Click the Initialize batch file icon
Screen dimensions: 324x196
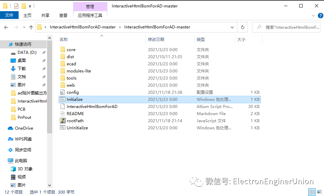tap(62, 99)
